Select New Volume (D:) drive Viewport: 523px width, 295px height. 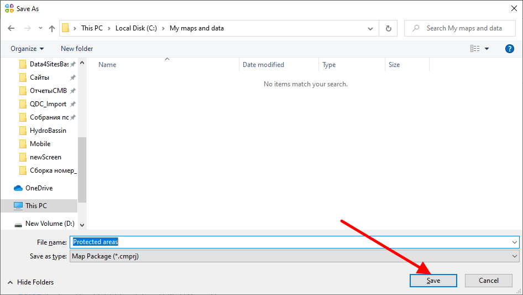(x=50, y=224)
